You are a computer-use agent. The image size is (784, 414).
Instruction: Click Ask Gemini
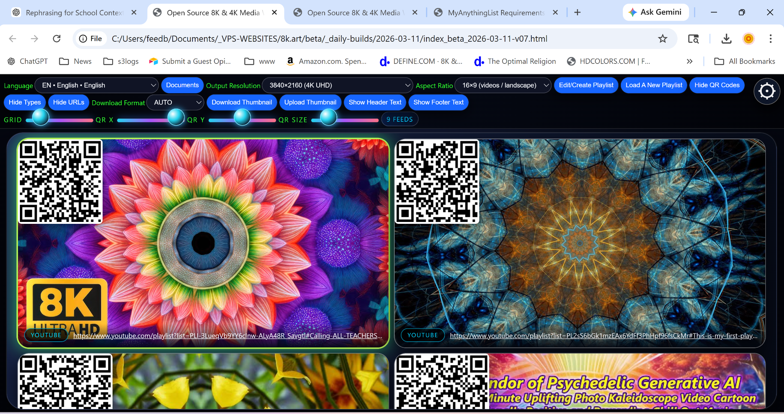coord(655,12)
